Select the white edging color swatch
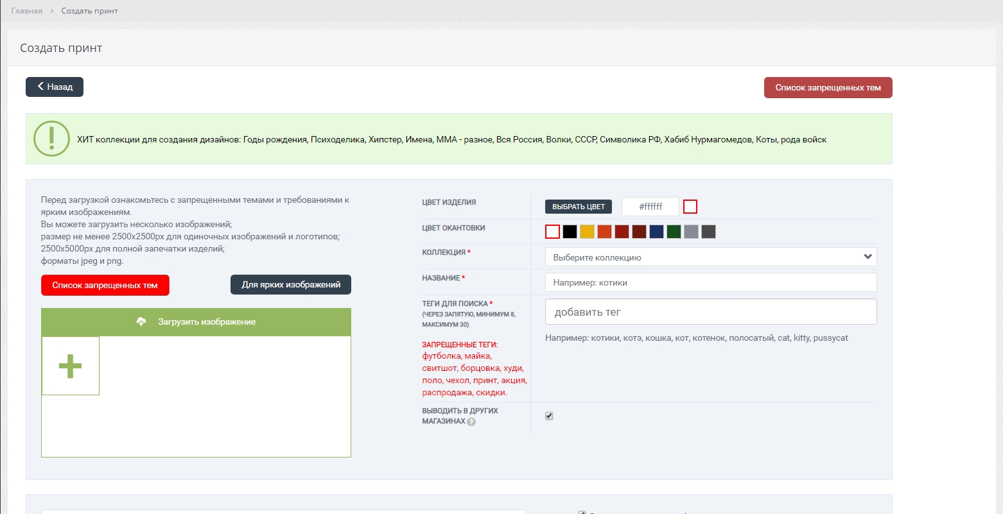1003x514 pixels. (552, 232)
